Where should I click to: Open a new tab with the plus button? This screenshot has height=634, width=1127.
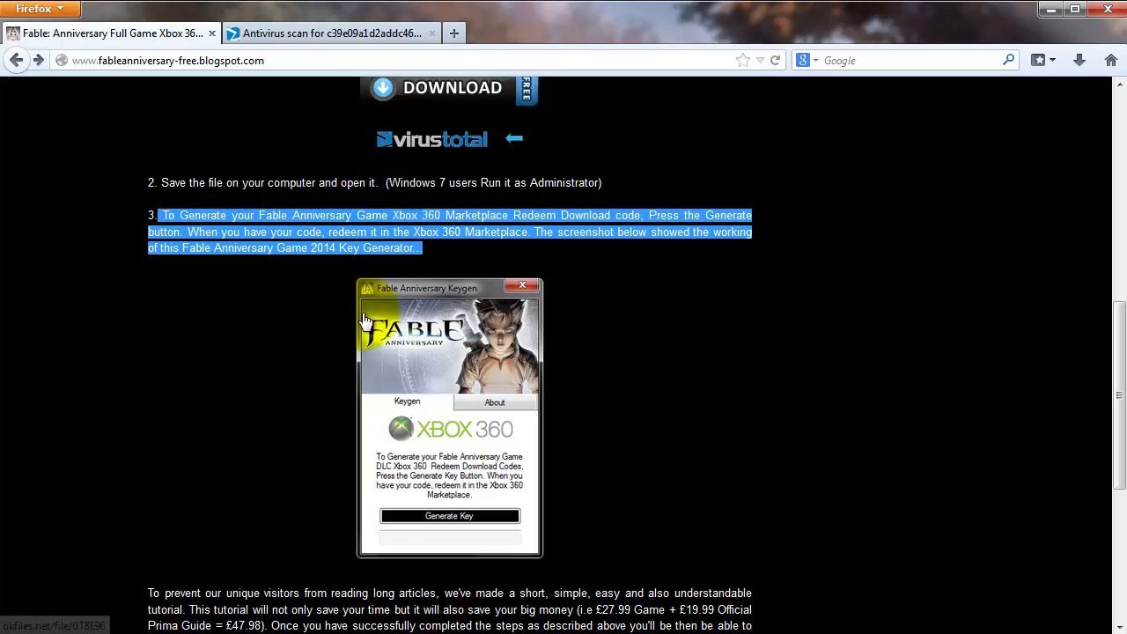[454, 33]
